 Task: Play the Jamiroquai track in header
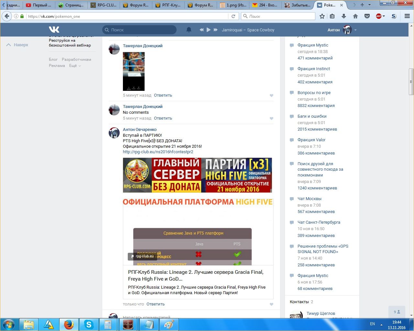pyautogui.click(x=209, y=30)
